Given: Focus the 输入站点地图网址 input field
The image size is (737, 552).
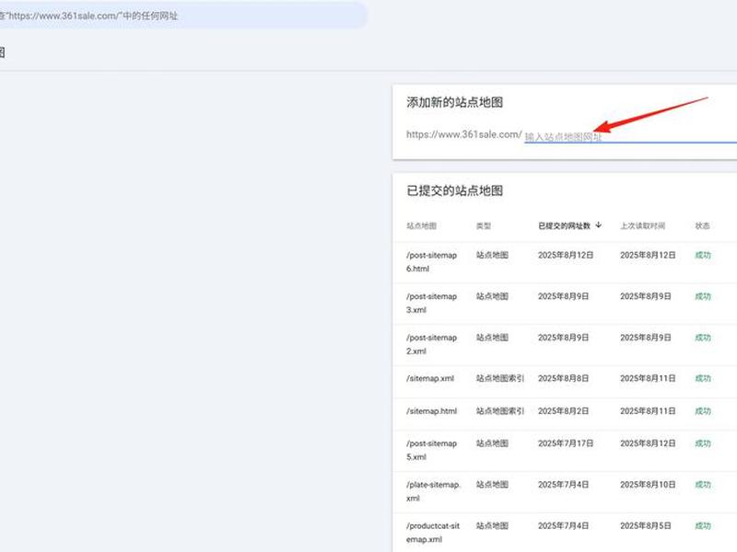Looking at the screenshot, I should coord(631,136).
